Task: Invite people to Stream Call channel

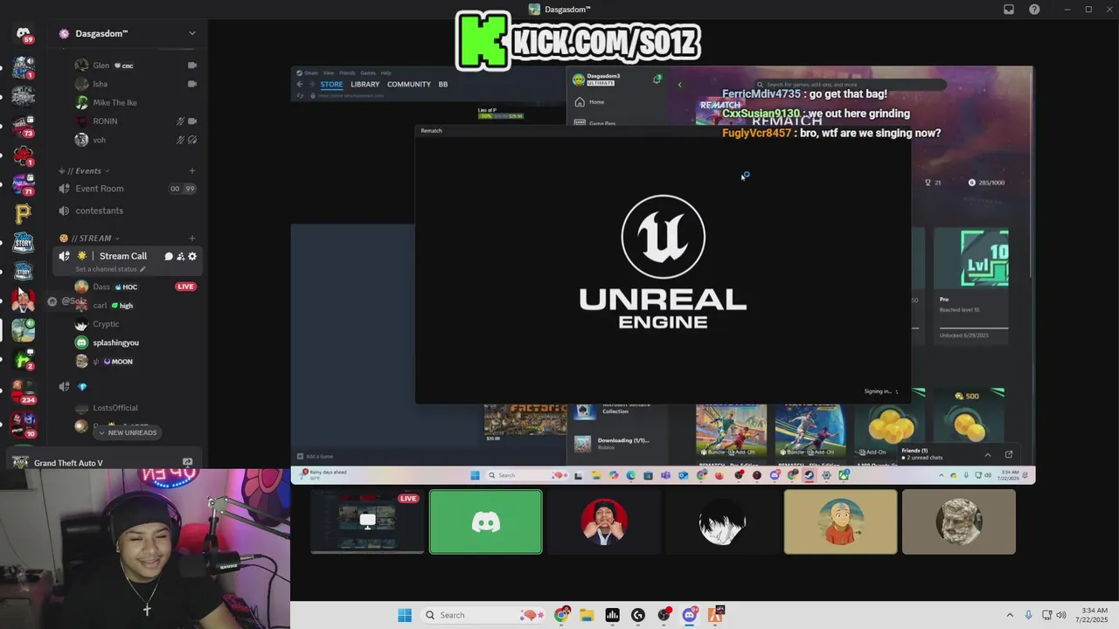Action: (x=180, y=256)
